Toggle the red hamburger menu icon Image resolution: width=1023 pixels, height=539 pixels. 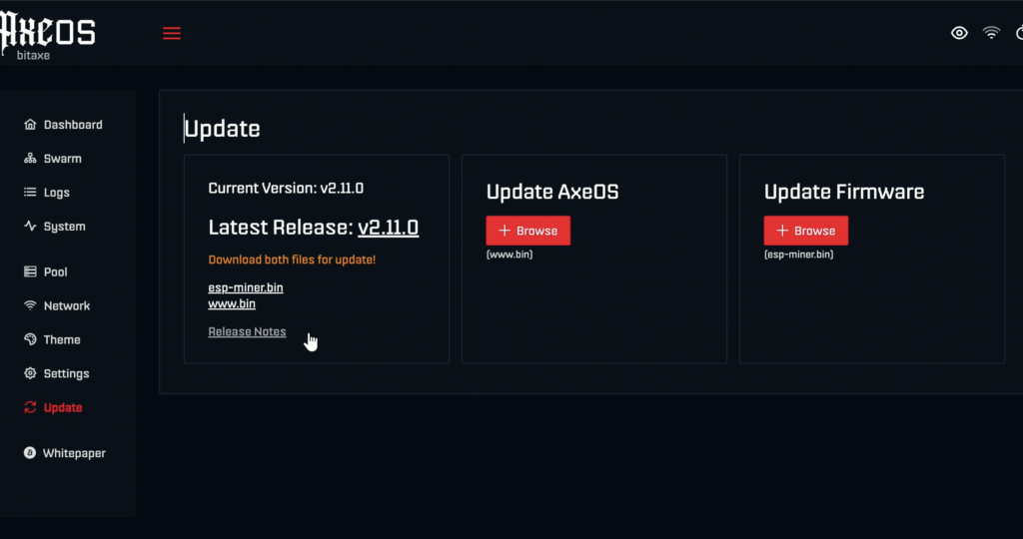coord(172,33)
